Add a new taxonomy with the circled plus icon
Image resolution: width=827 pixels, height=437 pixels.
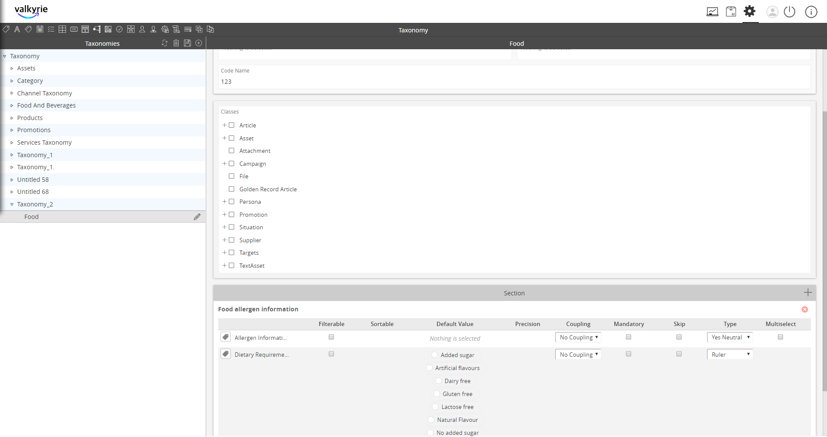click(x=199, y=43)
